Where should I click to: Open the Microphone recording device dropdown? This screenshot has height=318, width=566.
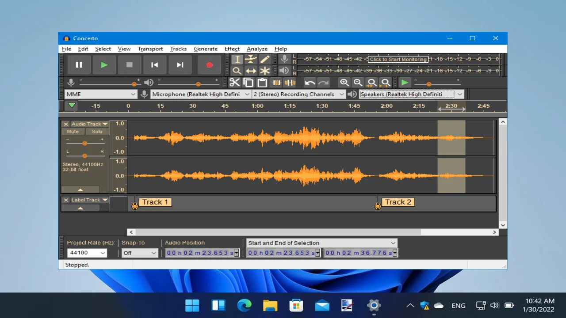point(201,94)
